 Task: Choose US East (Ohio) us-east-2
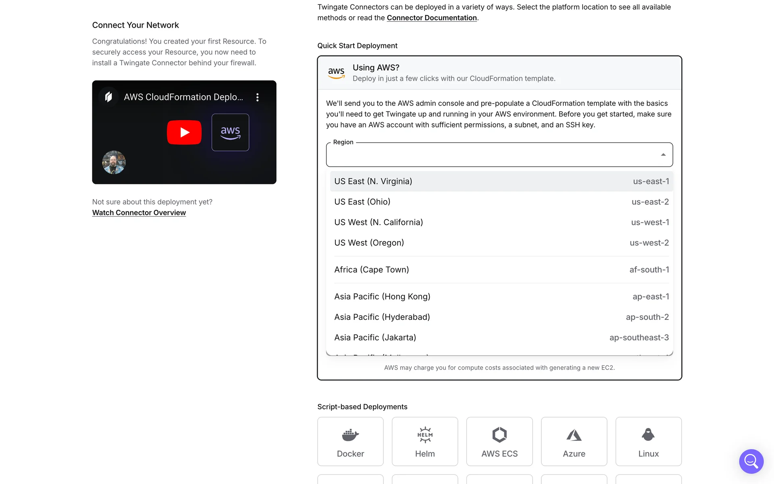(501, 202)
